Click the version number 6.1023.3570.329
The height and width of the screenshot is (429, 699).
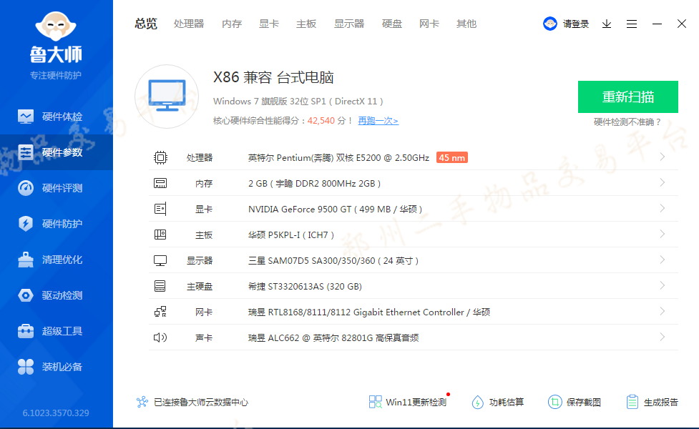click(56, 413)
